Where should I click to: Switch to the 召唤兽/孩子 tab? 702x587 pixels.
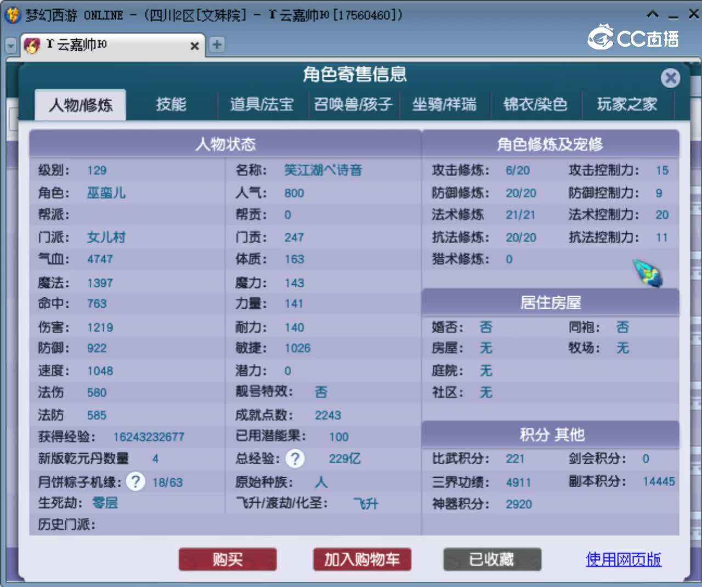[353, 104]
